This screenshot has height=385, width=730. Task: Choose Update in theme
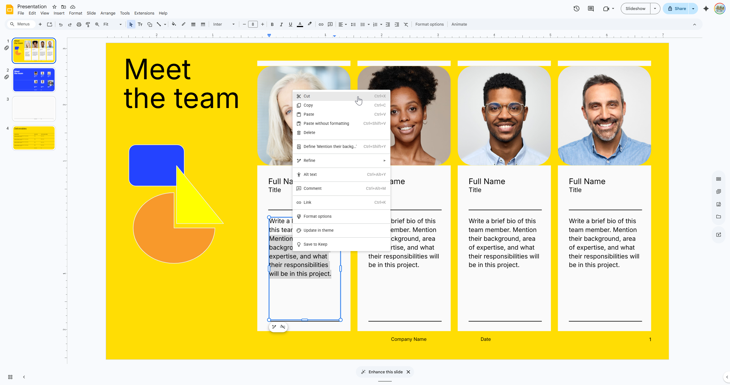point(341,230)
